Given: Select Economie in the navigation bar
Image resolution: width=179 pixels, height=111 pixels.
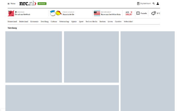Looking at the screenshot, I should pos(34,21).
